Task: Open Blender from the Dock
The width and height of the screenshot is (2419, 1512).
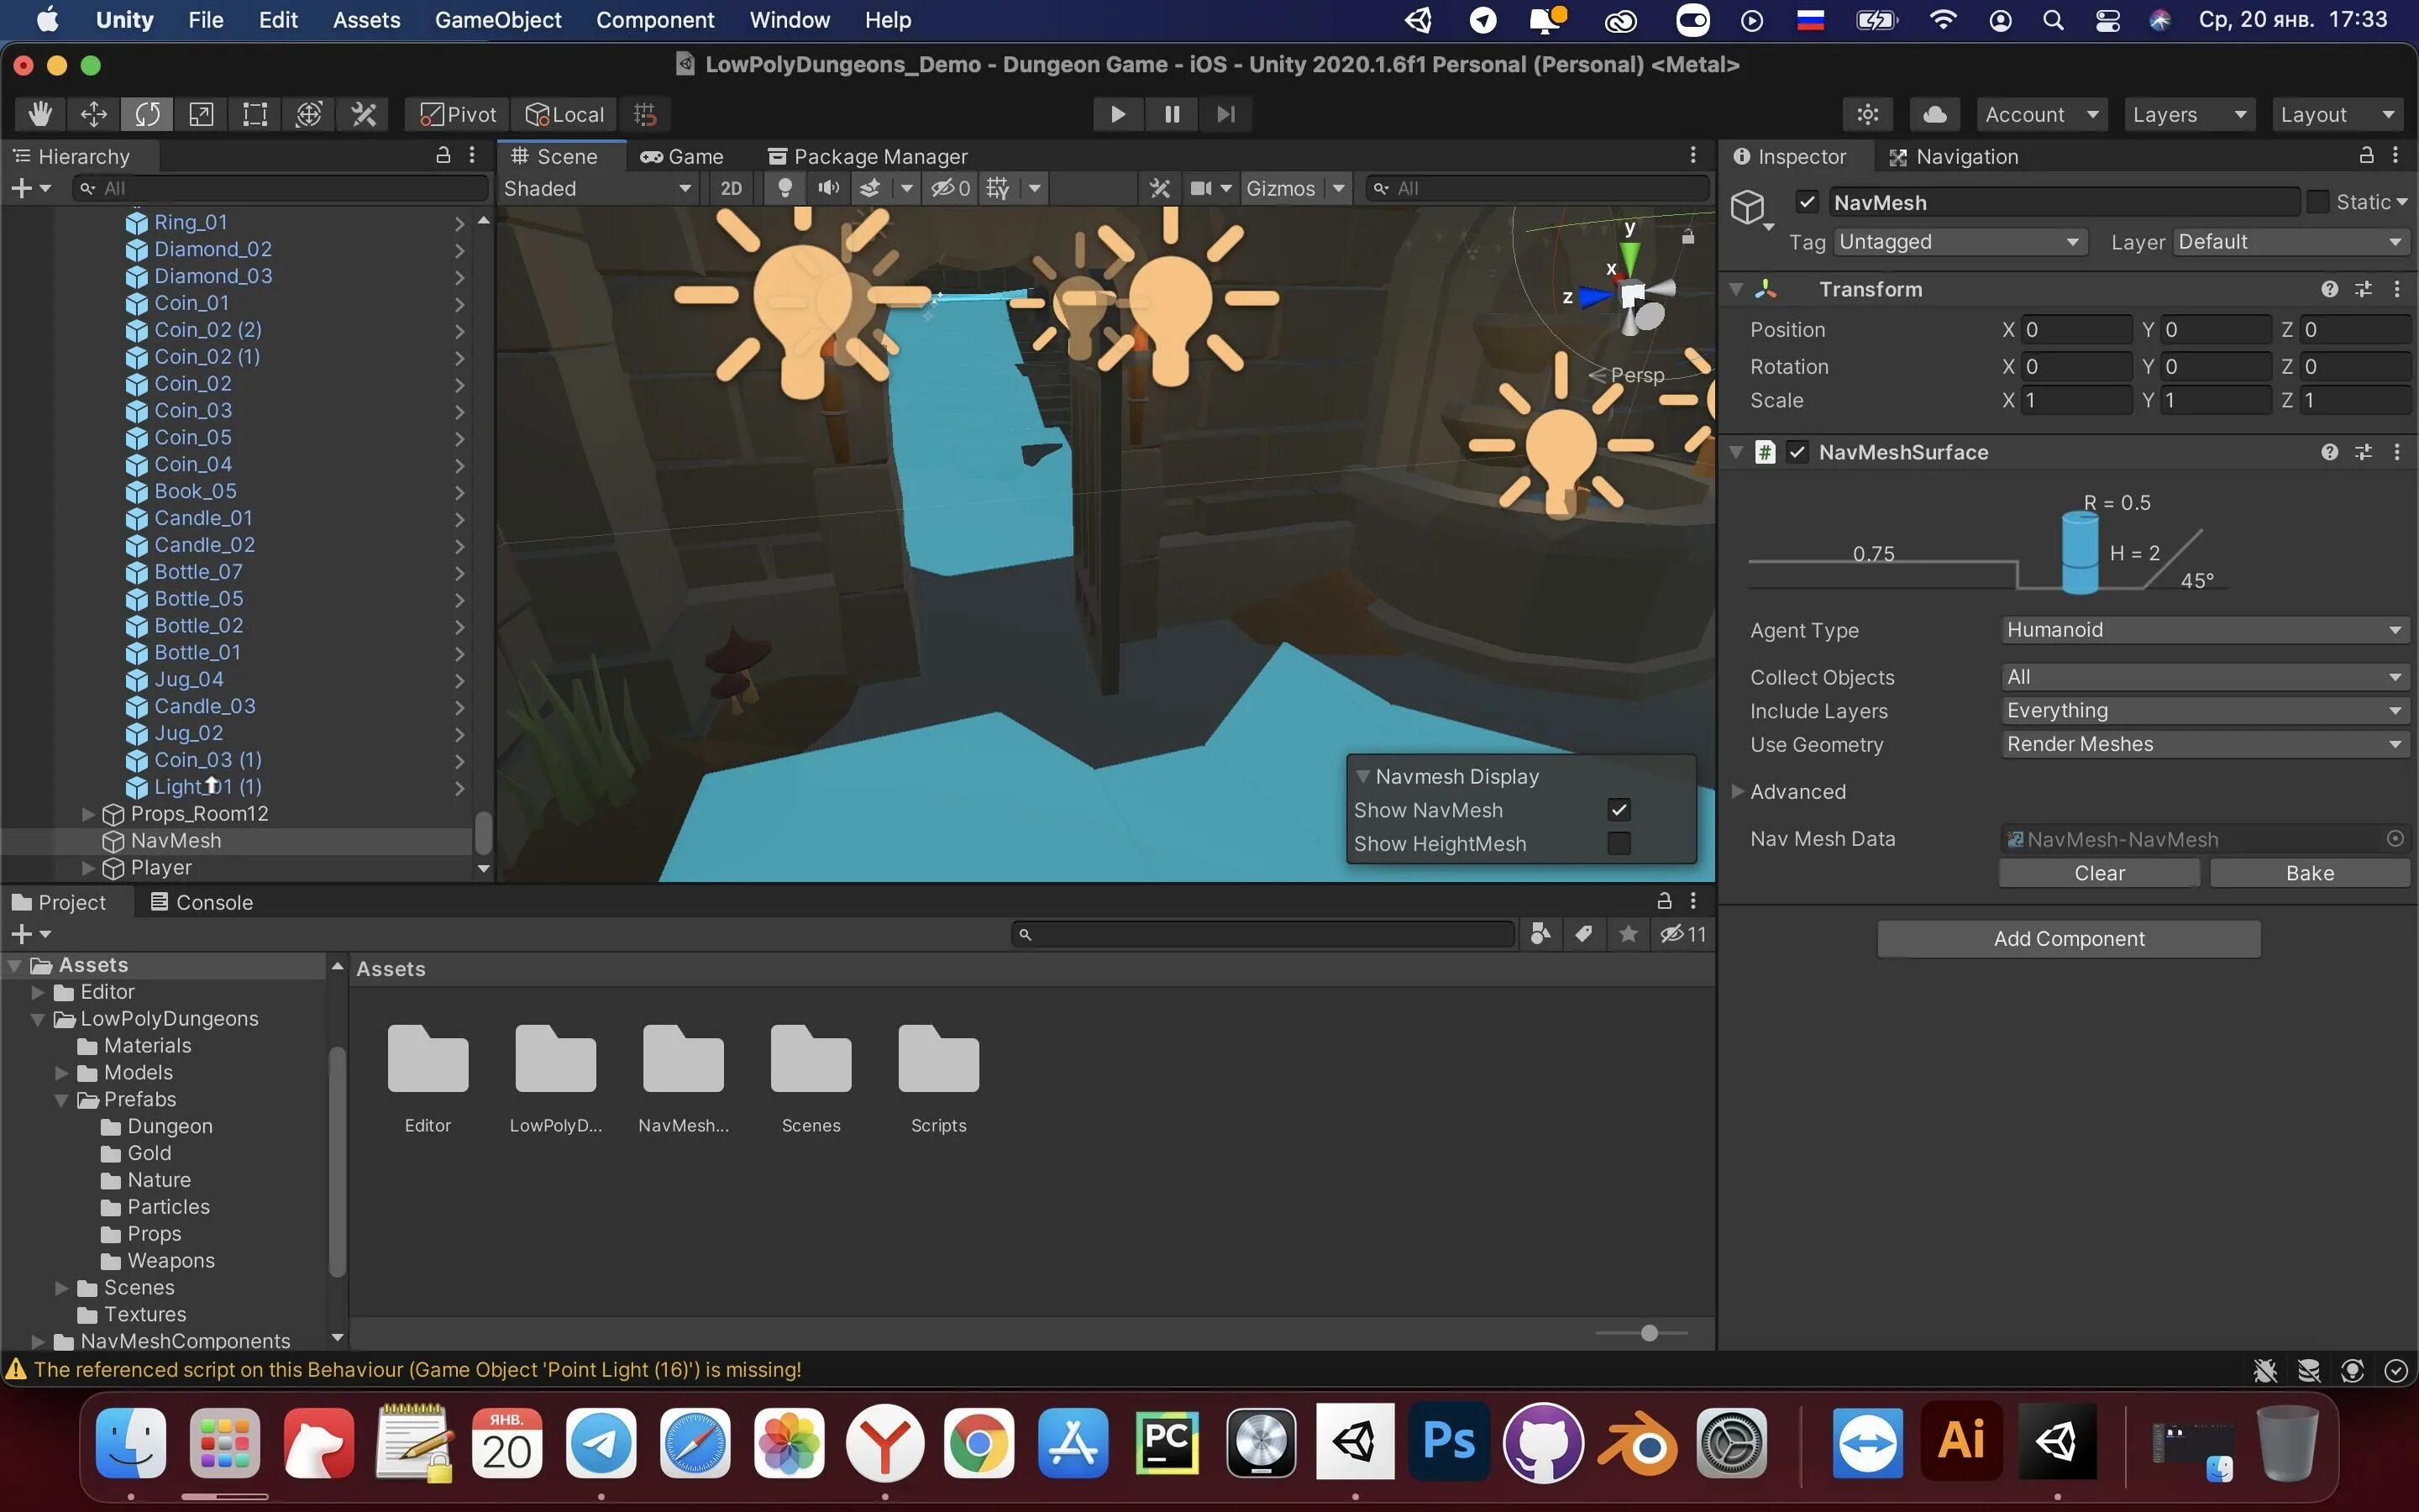Action: pyautogui.click(x=1637, y=1442)
